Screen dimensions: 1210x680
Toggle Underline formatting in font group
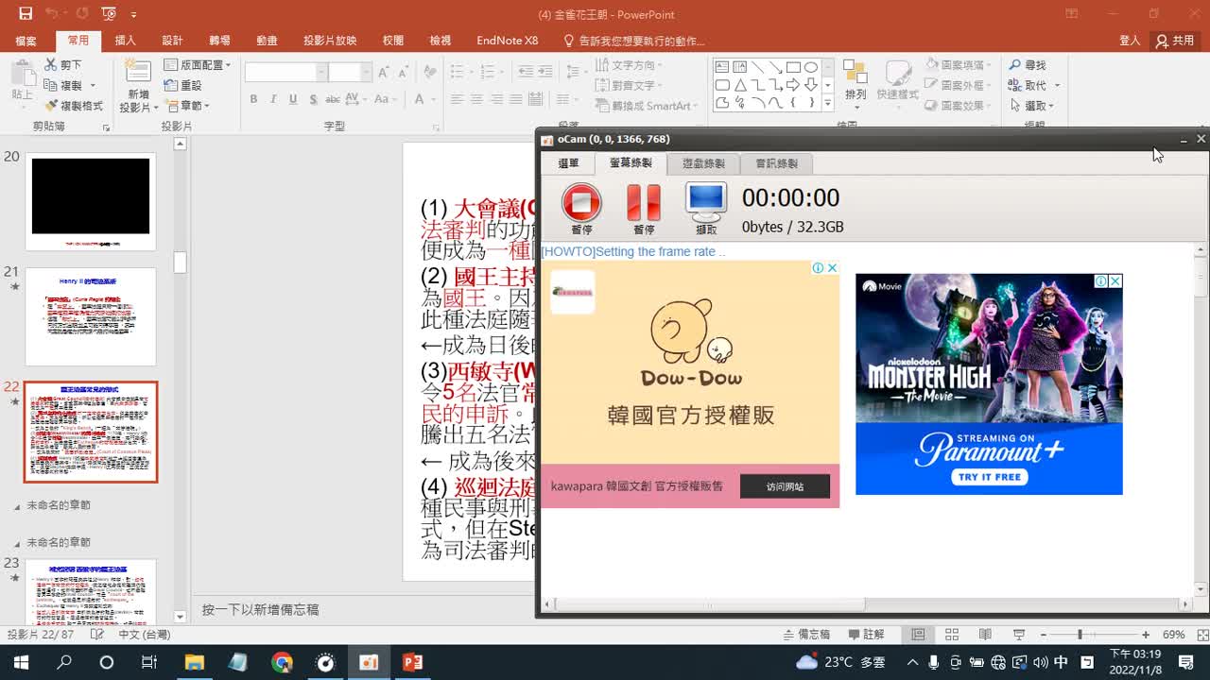point(293,99)
